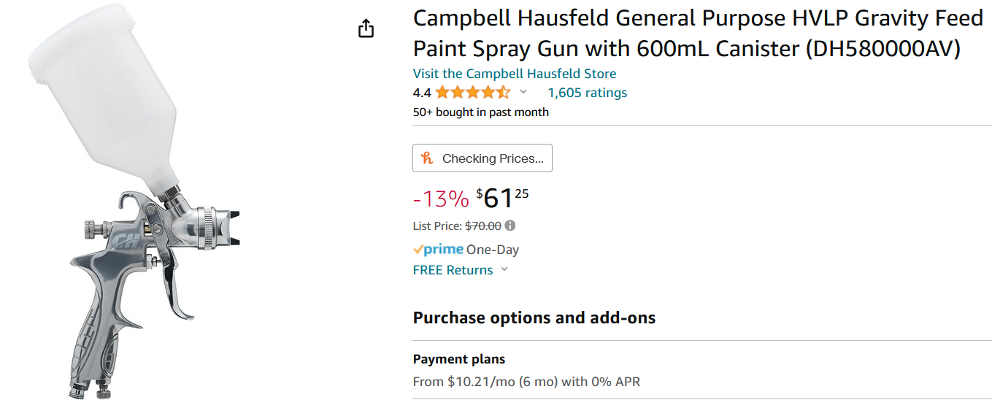
Task: Visit the Campbell Hausfeld Store link
Action: tap(515, 74)
